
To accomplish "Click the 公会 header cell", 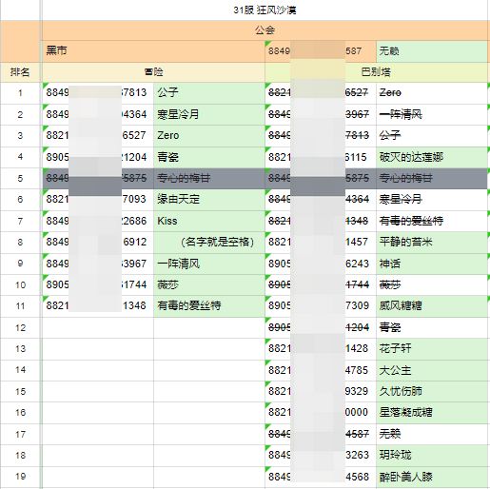I will click(265, 30).
